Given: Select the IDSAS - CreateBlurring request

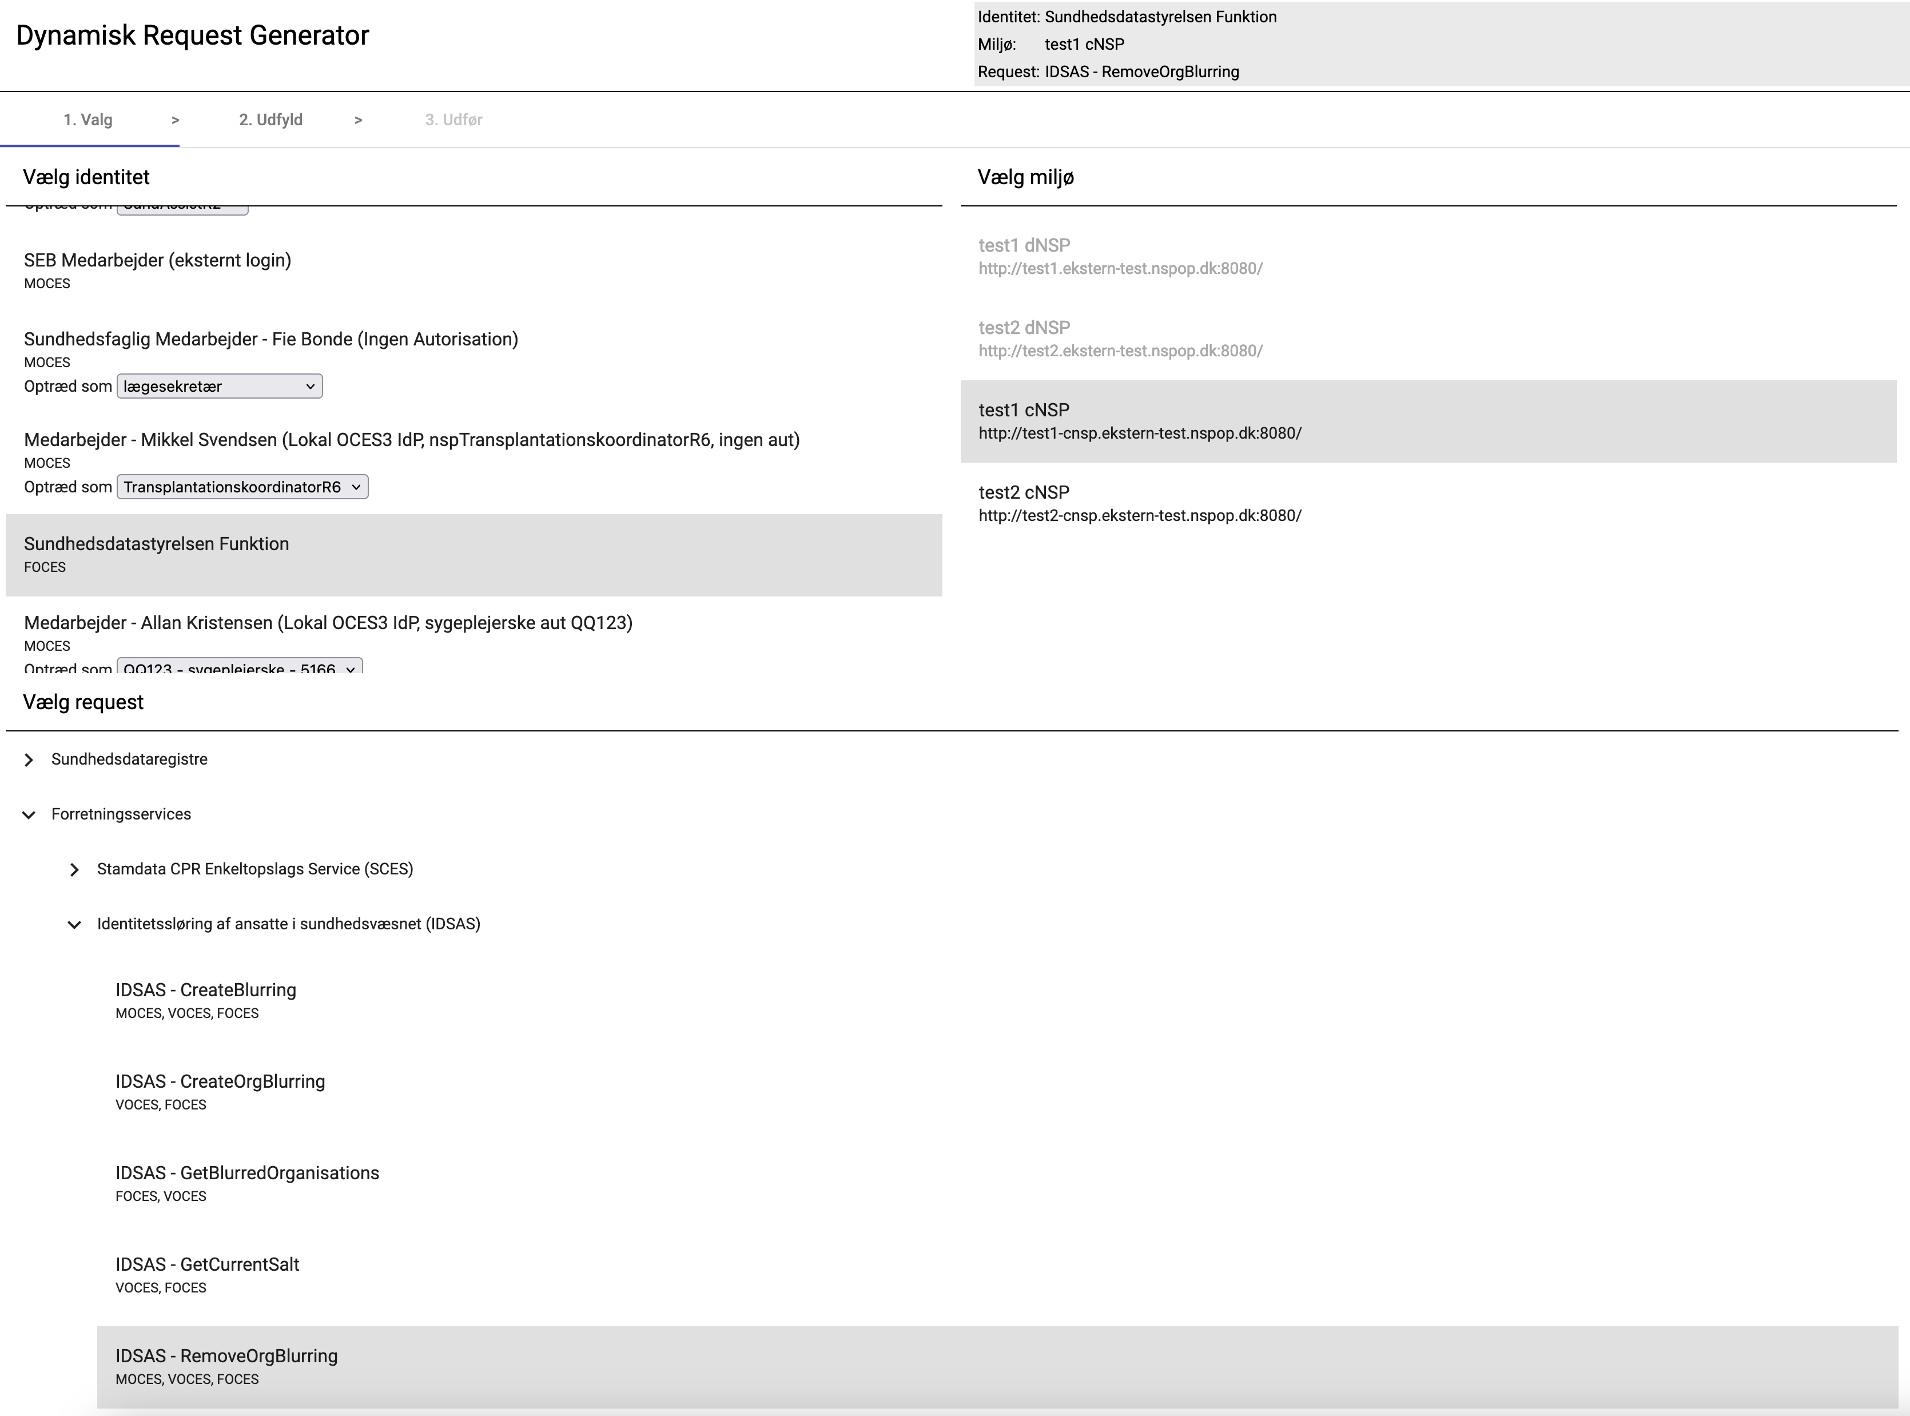Looking at the screenshot, I should tap(206, 991).
